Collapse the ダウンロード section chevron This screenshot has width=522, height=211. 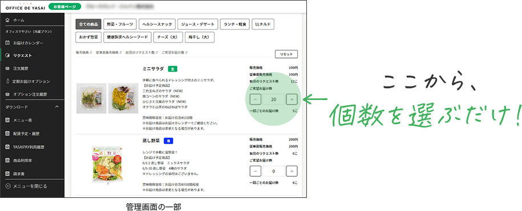click(x=56, y=107)
